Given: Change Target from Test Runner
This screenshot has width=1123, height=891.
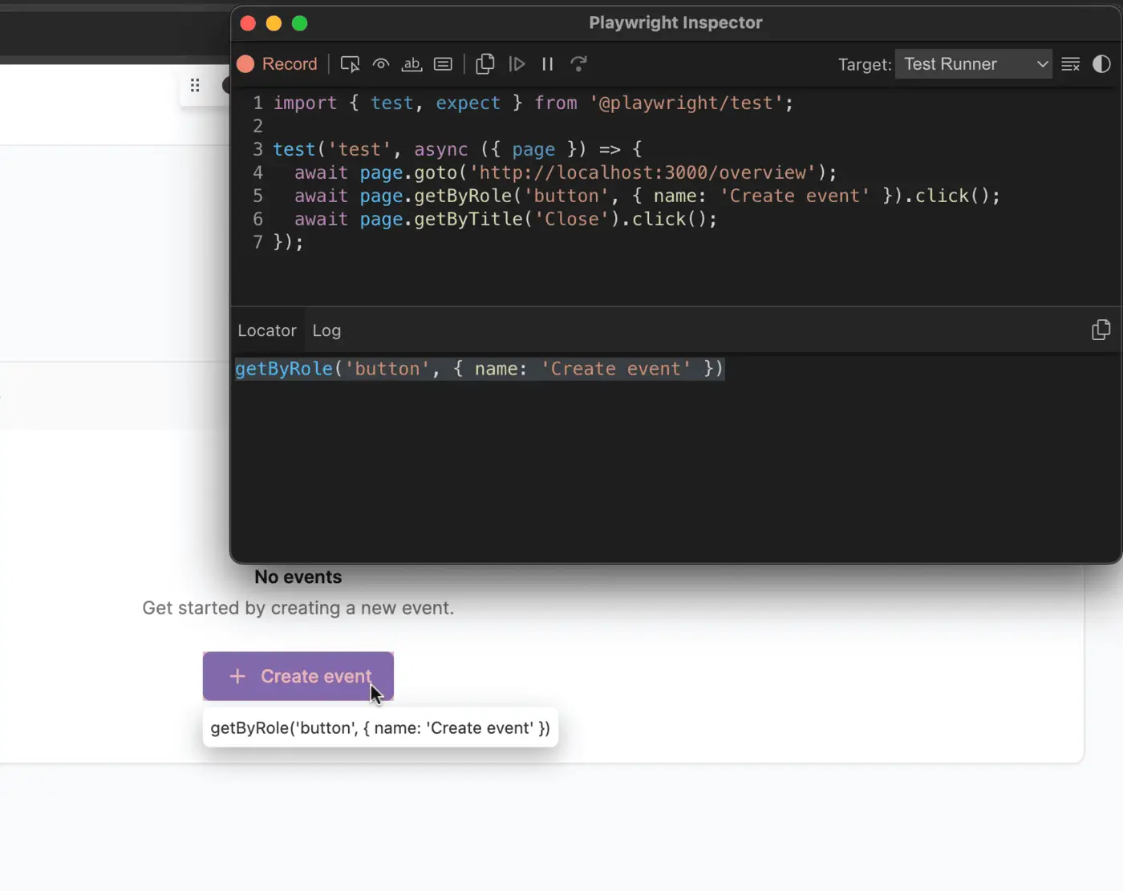Looking at the screenshot, I should click(x=973, y=64).
